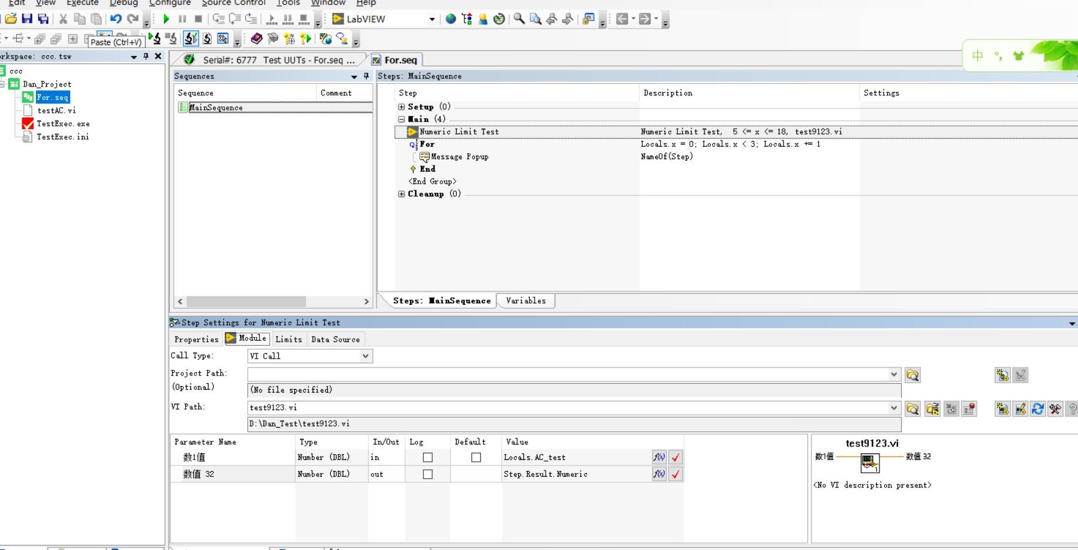Select For.seq in the workspace tree
The height and width of the screenshot is (550, 1078).
click(52, 97)
